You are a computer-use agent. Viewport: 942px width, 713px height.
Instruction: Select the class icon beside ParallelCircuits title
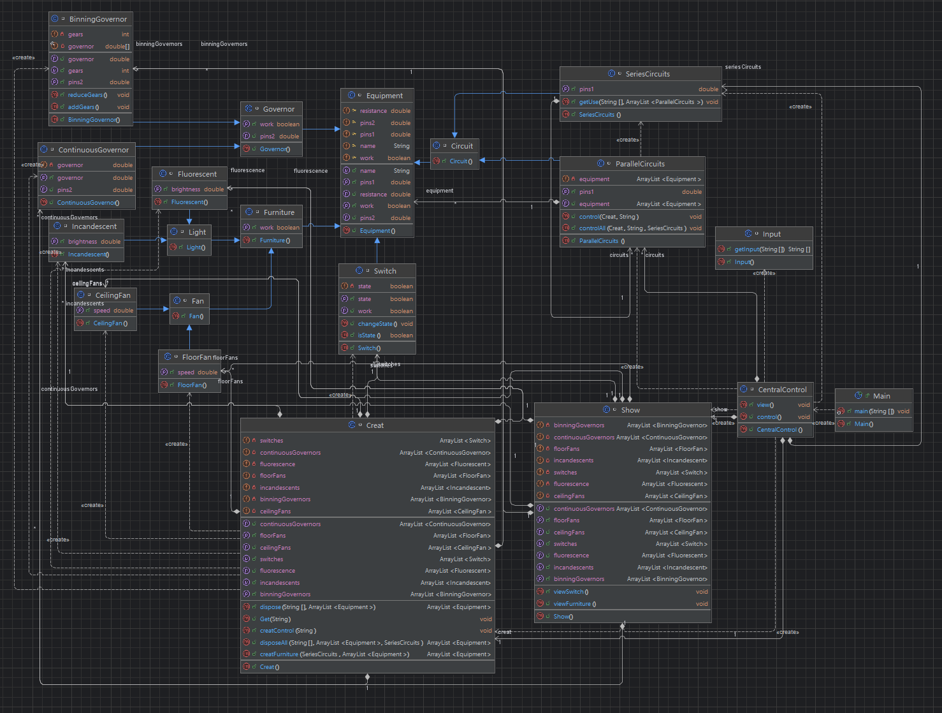click(x=601, y=164)
